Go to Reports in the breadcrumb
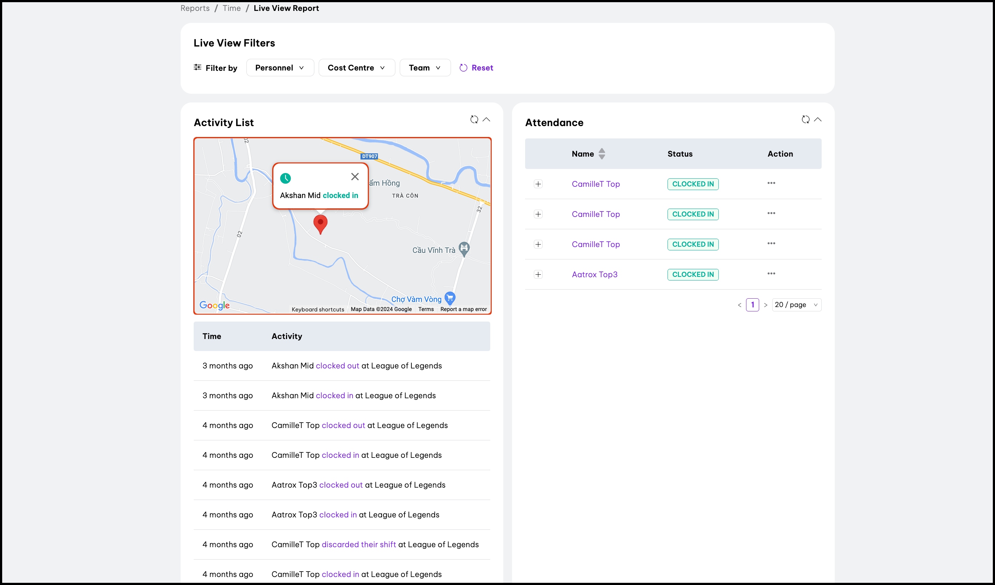 pyautogui.click(x=195, y=8)
